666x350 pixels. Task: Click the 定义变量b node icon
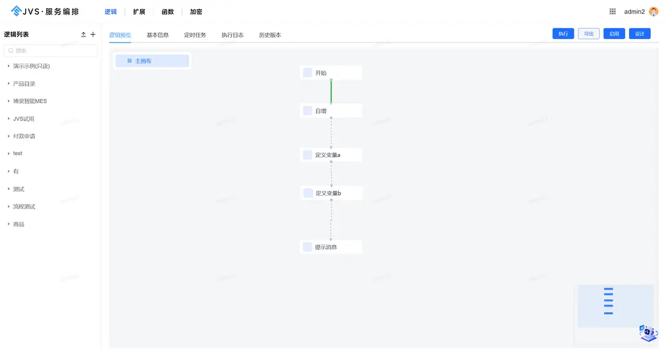pyautogui.click(x=307, y=193)
